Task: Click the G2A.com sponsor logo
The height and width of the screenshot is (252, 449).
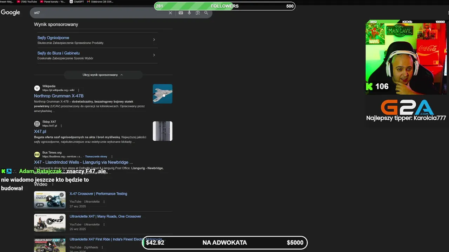Action: tap(407, 107)
